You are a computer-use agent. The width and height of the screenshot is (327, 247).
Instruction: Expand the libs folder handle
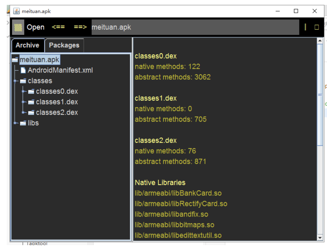(15, 123)
